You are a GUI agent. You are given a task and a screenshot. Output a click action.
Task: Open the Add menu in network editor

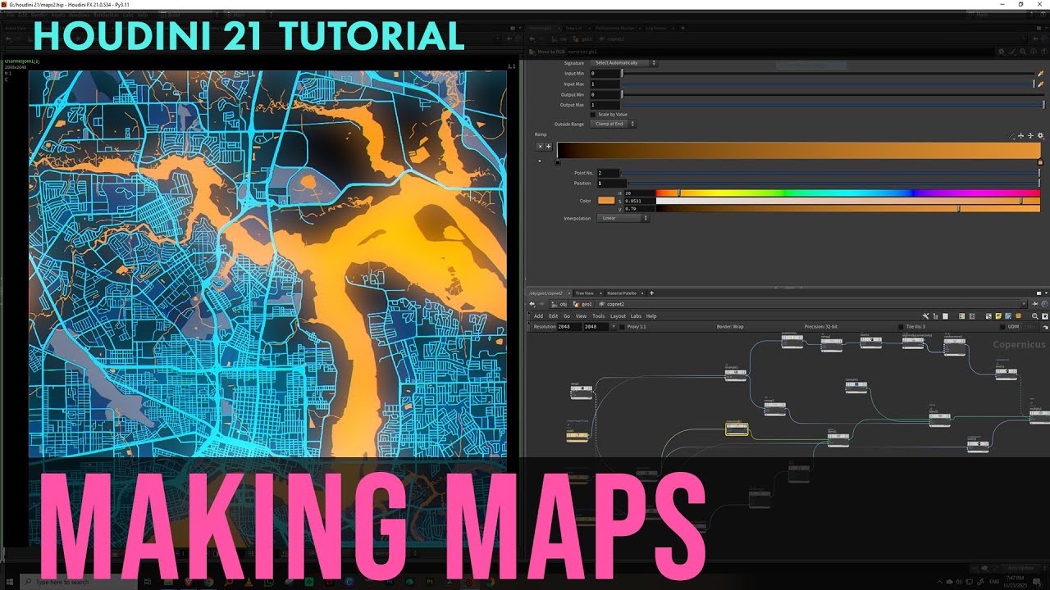point(538,316)
